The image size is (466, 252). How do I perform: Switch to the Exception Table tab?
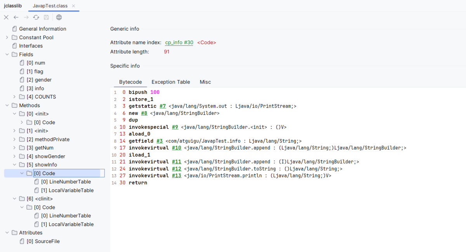pyautogui.click(x=170, y=82)
